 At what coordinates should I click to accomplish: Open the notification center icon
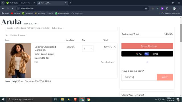[178, 99]
